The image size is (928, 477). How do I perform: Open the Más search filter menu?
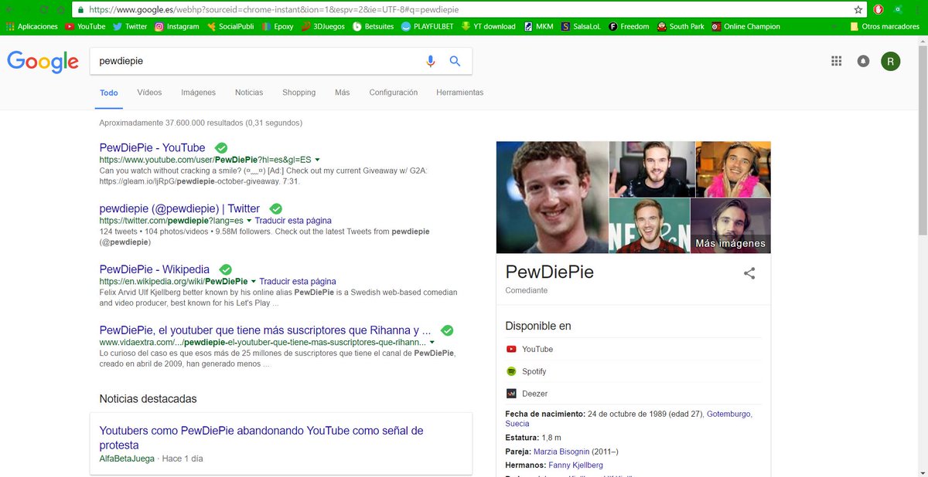[342, 93]
